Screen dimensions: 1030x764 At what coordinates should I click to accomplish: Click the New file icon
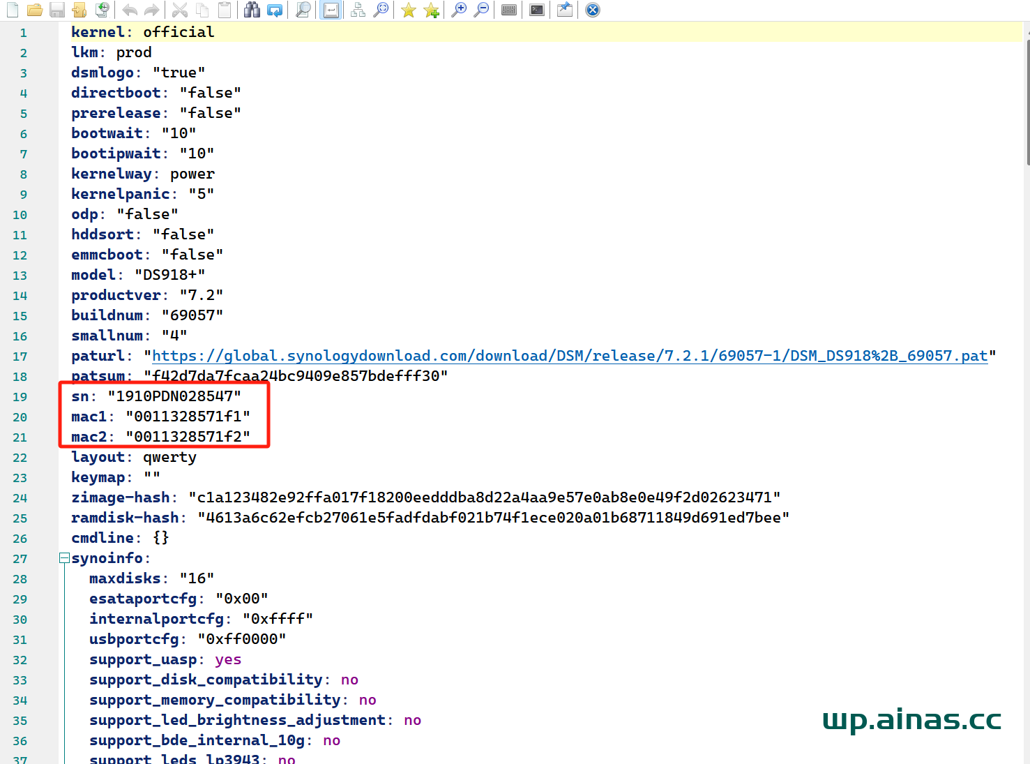(13, 10)
